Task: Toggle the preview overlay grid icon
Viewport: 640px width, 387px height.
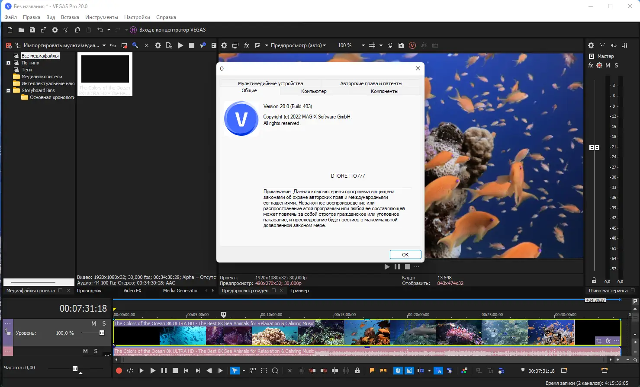Action: [372, 45]
